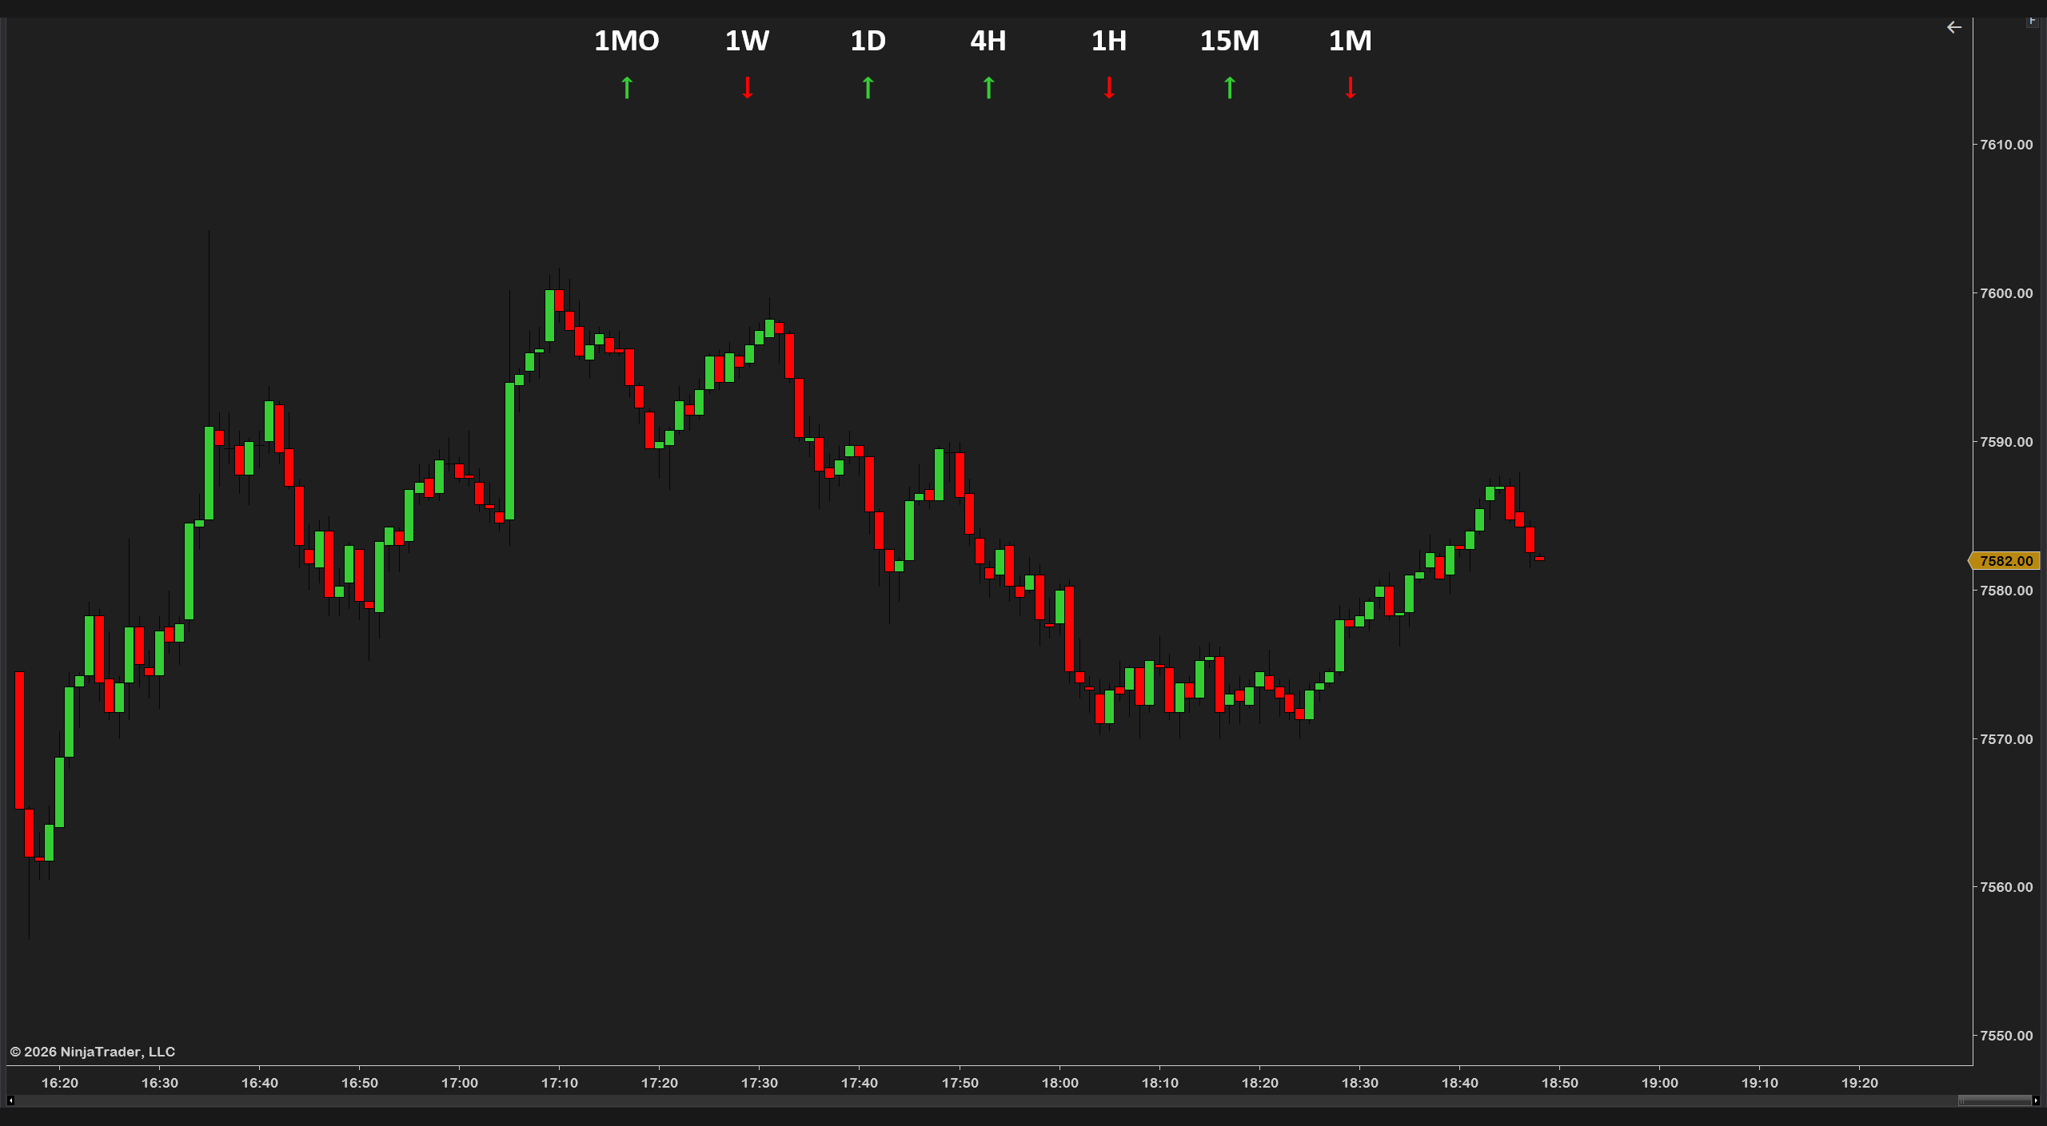This screenshot has width=2047, height=1126.
Task: Select the 1M timeframe label
Action: click(x=1351, y=41)
